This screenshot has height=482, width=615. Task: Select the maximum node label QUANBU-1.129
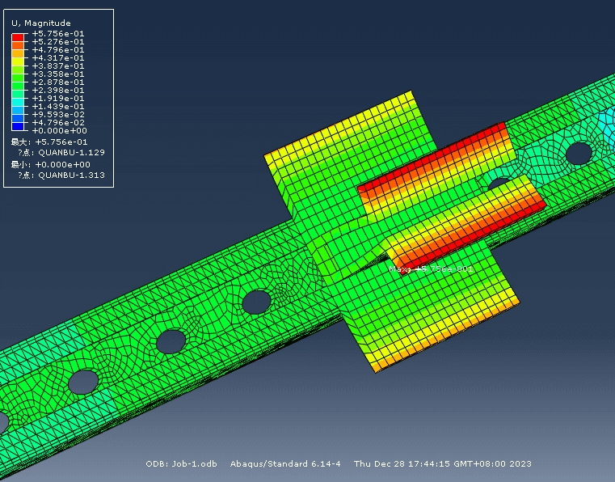click(x=71, y=152)
